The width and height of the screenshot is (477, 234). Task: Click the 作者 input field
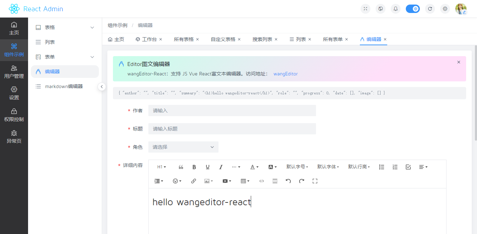tap(233, 111)
